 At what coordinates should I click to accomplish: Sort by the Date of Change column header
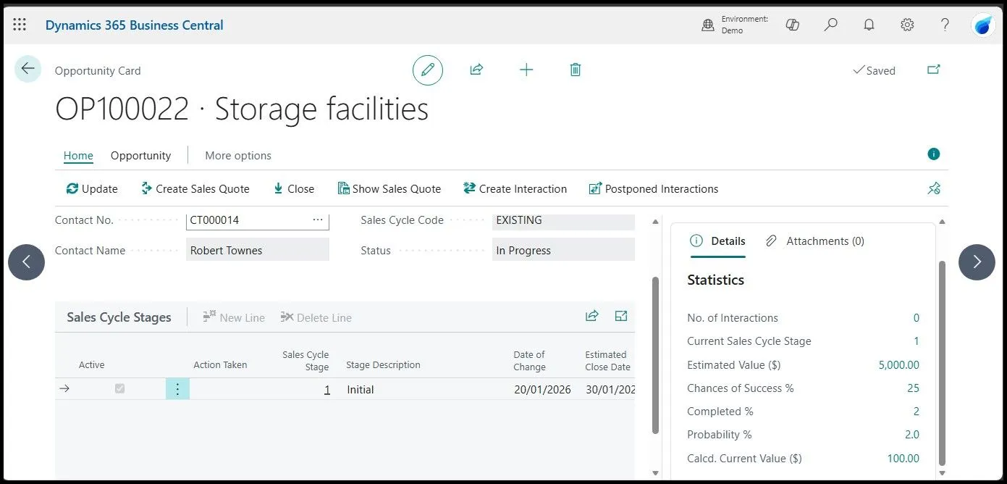[x=529, y=360]
